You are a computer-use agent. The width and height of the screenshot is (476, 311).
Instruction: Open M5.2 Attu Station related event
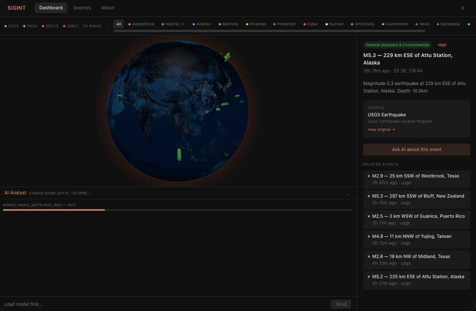tap(416, 280)
